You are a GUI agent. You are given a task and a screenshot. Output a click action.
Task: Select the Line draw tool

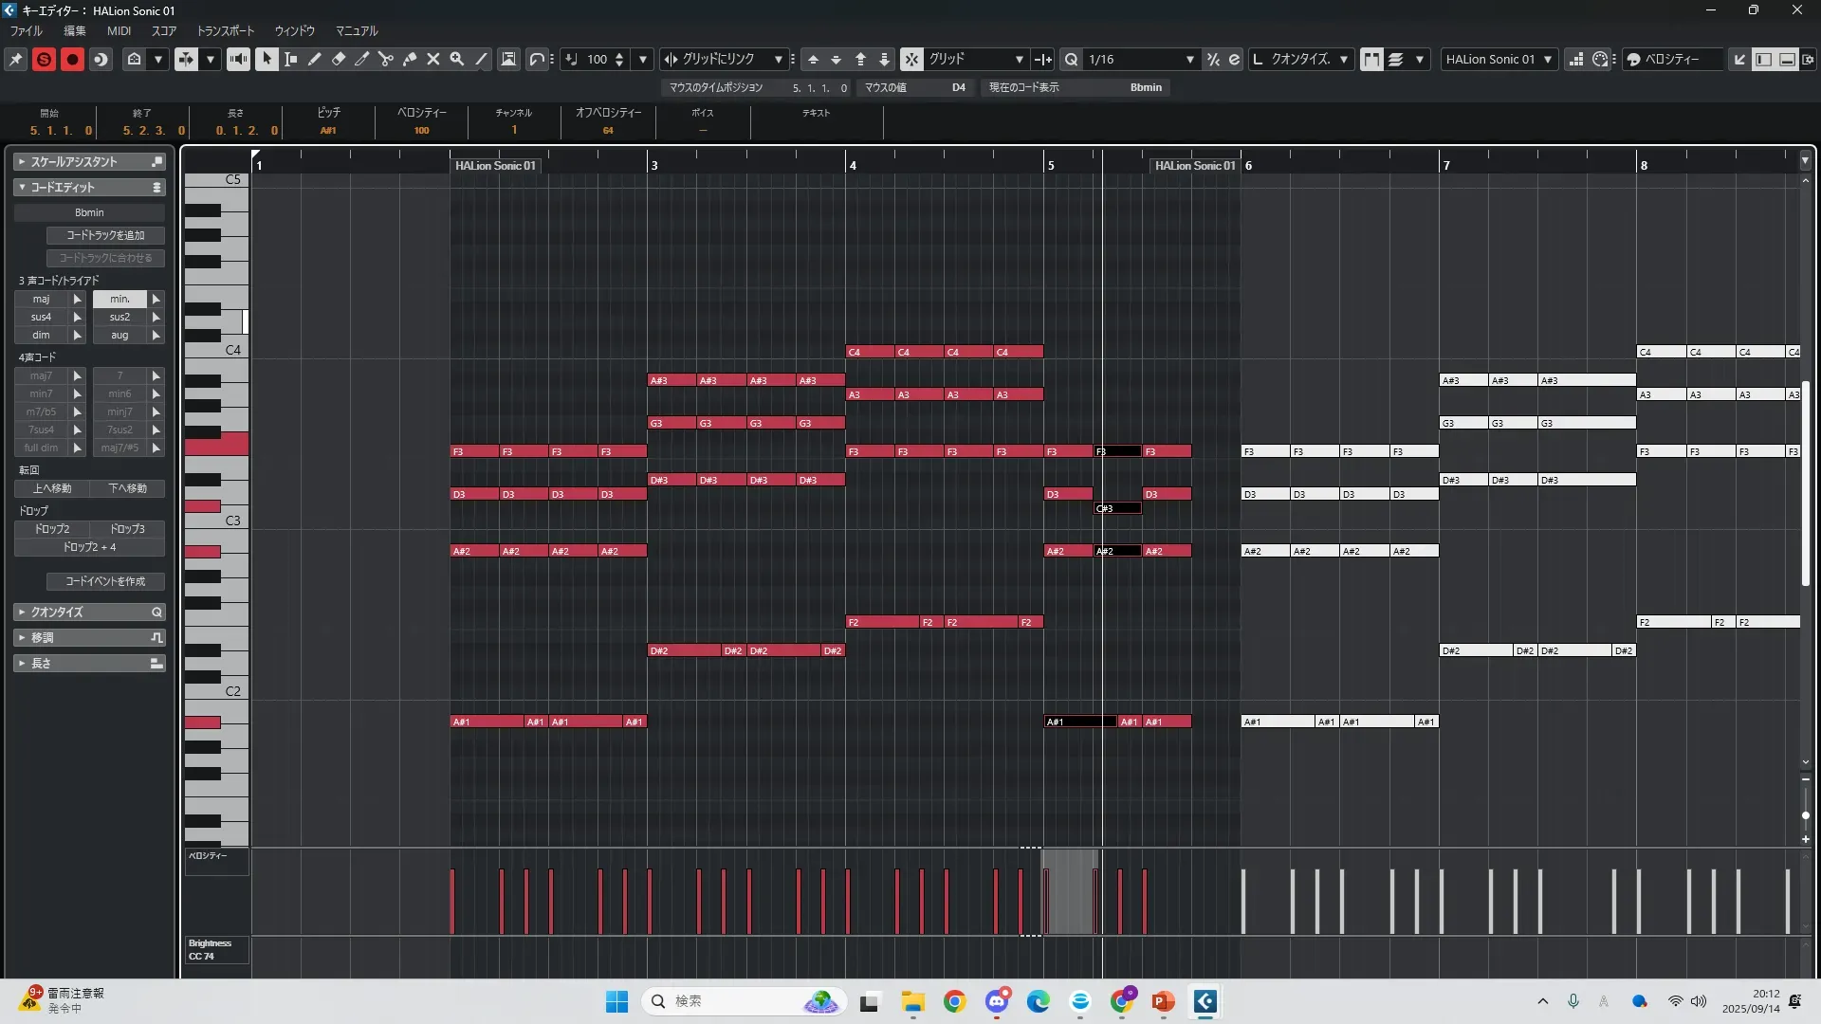pos(481,59)
